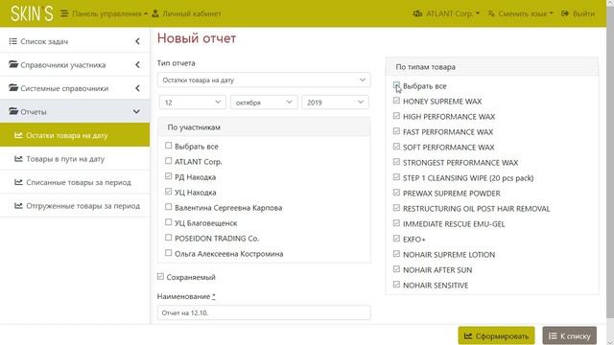Open Остатки товара на дату report
The height and width of the screenshot is (345, 614).
[75, 135]
